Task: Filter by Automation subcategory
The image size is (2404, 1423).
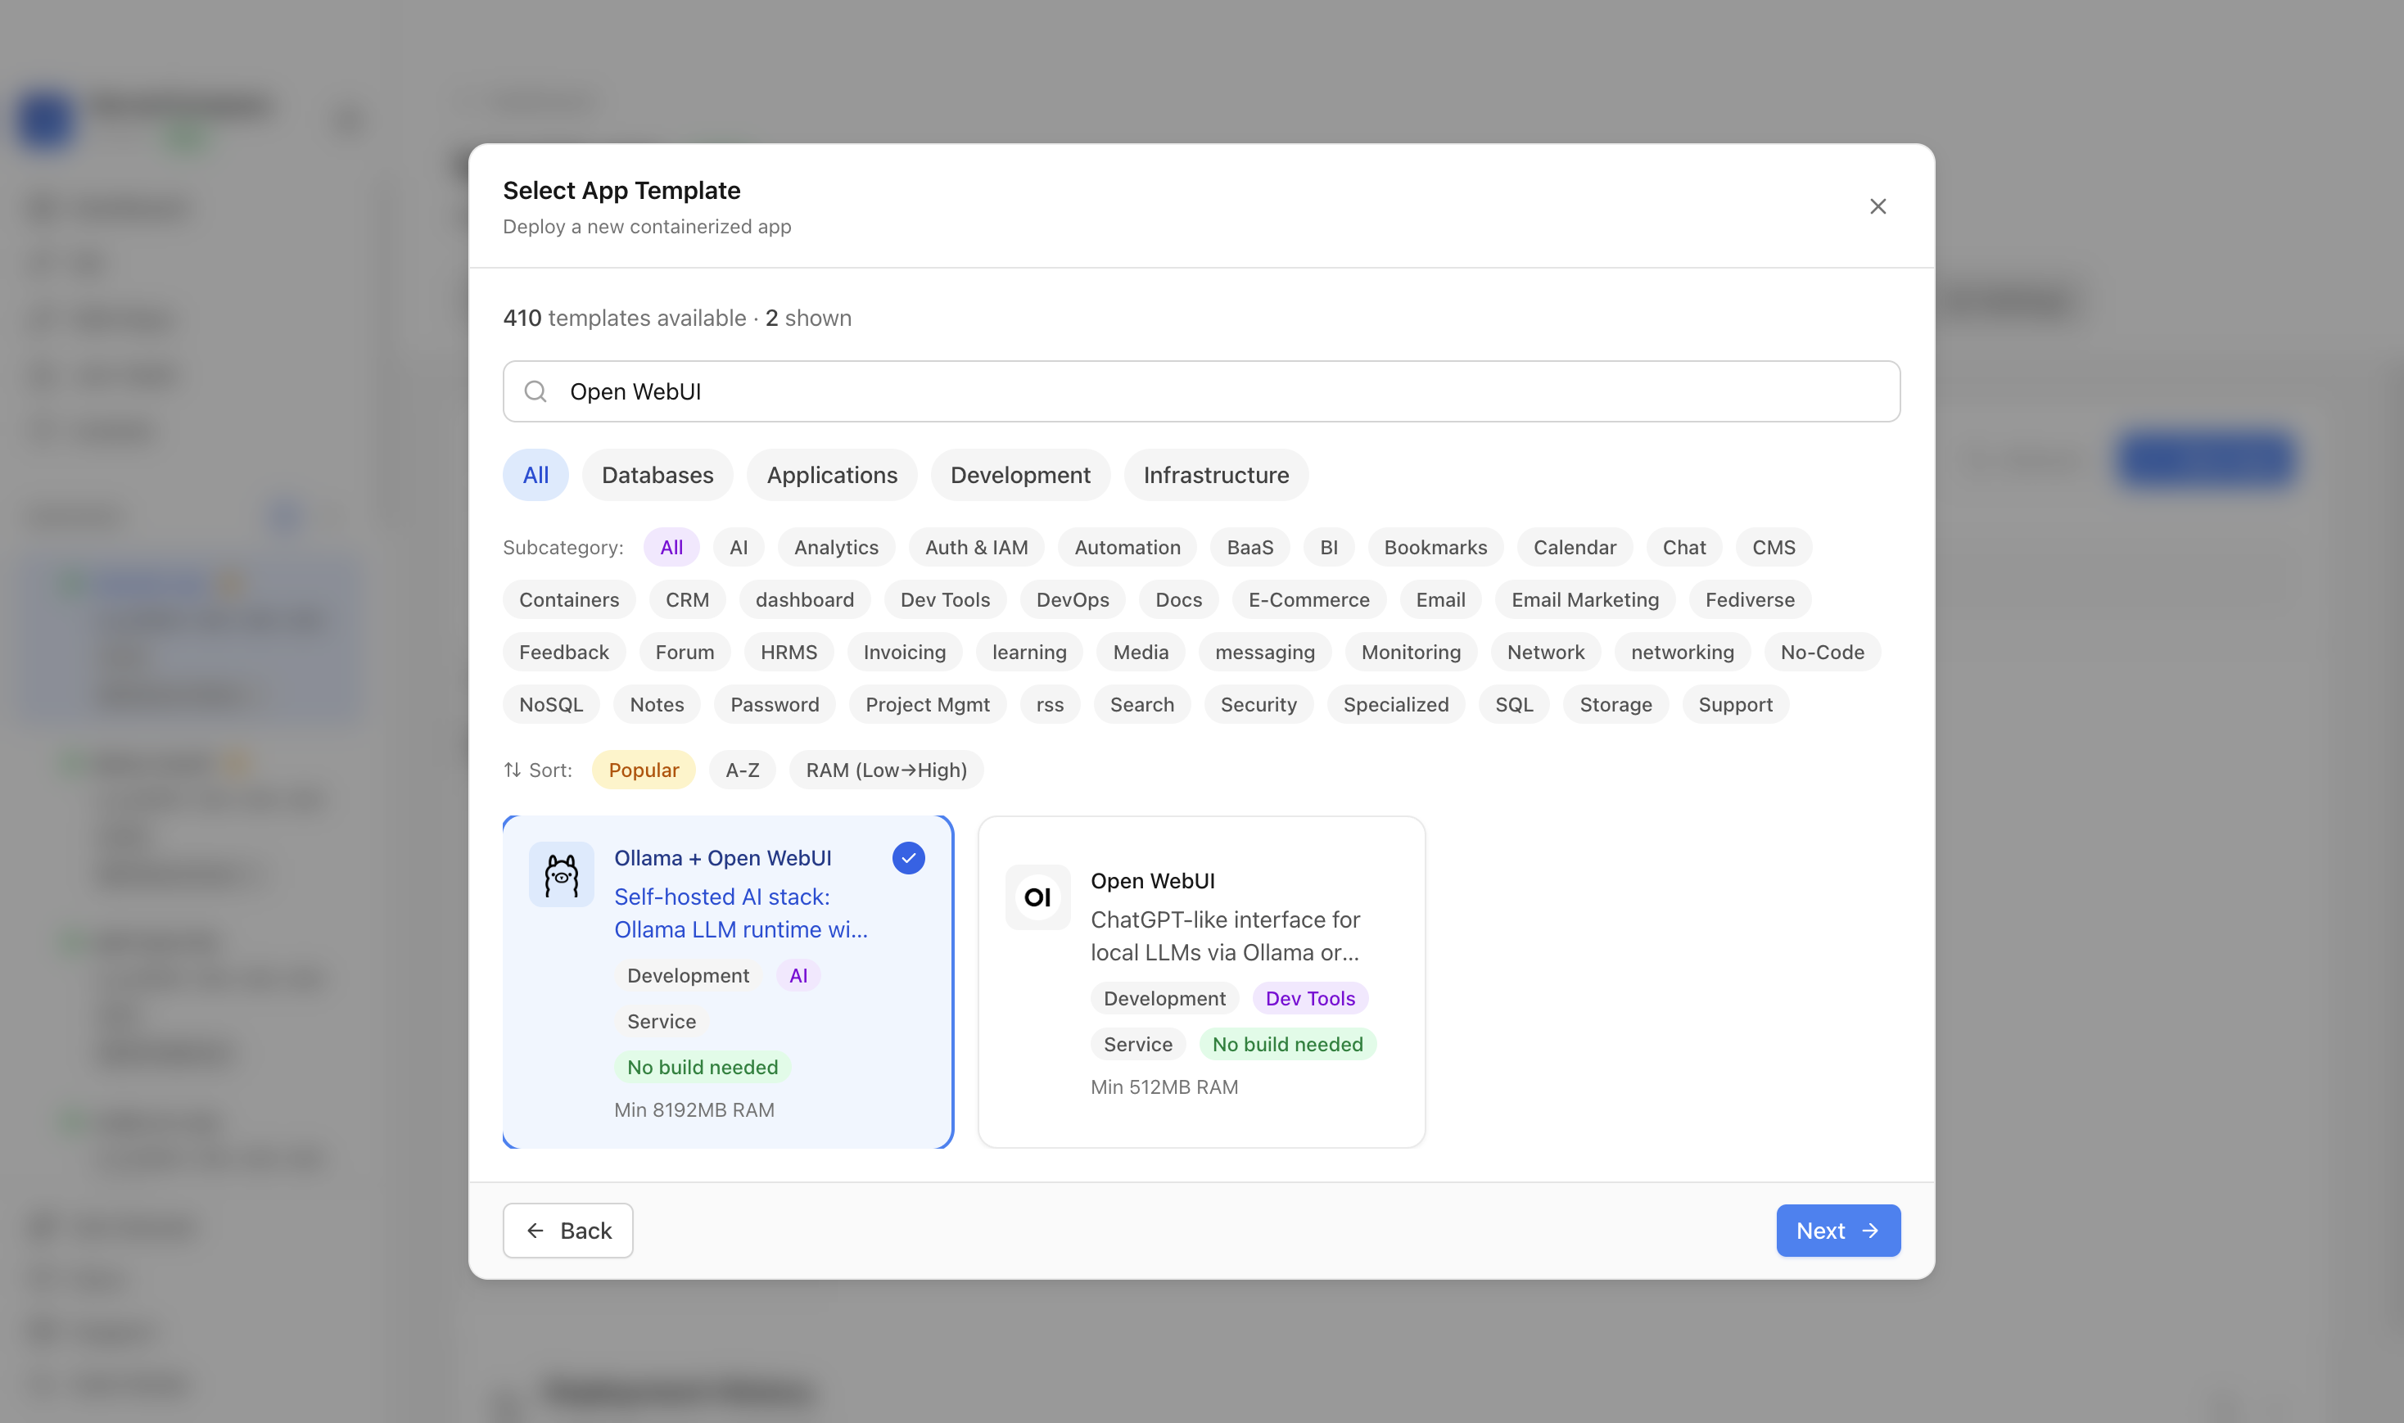Action: click(x=1127, y=548)
